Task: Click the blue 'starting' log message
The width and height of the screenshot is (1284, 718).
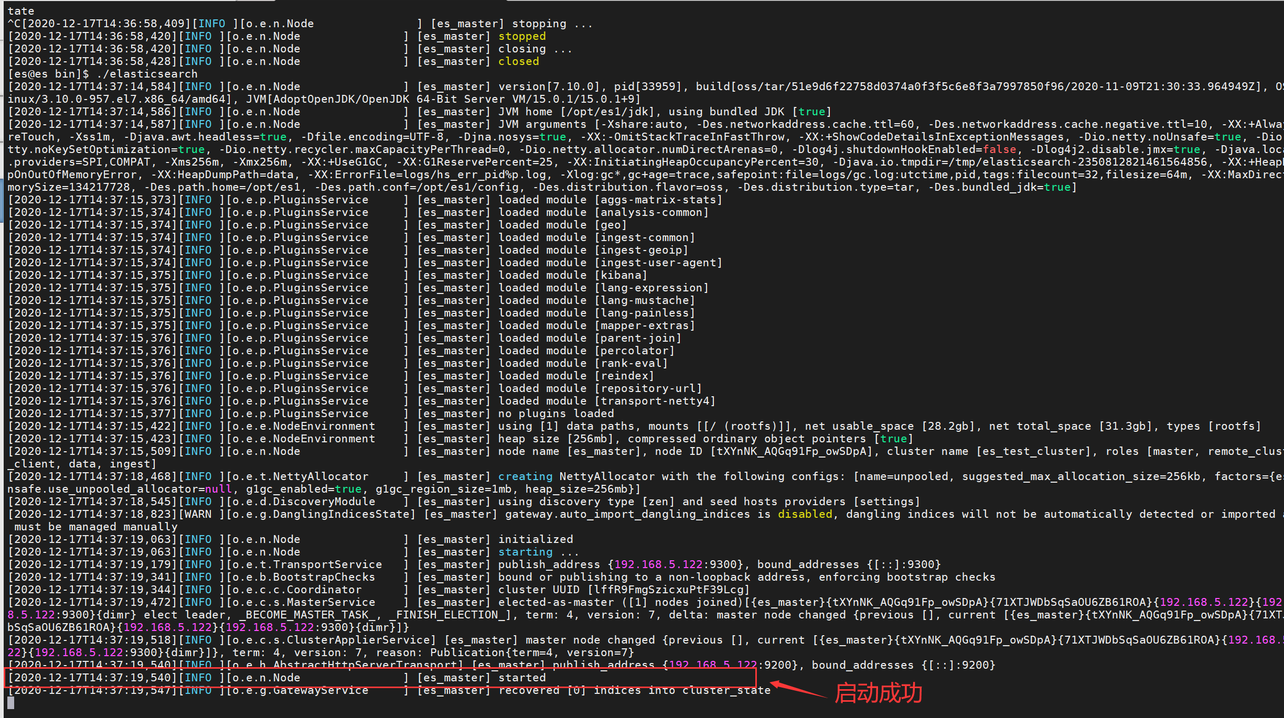Action: pos(525,552)
